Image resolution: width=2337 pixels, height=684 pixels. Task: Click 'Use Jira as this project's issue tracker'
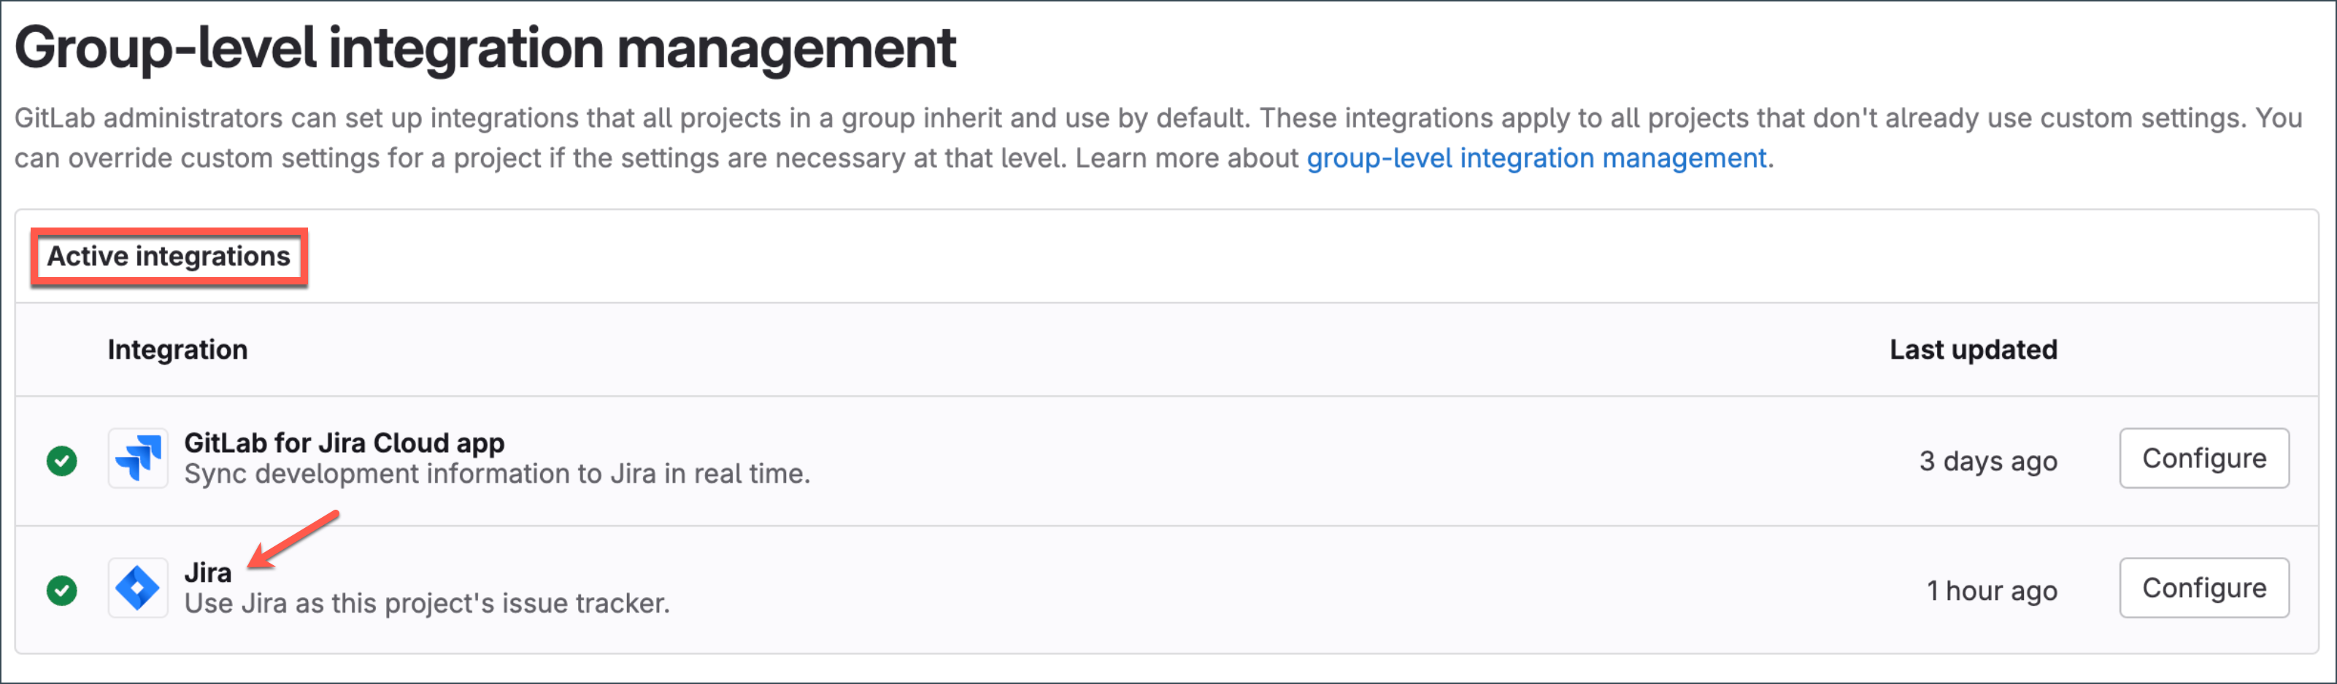(426, 603)
